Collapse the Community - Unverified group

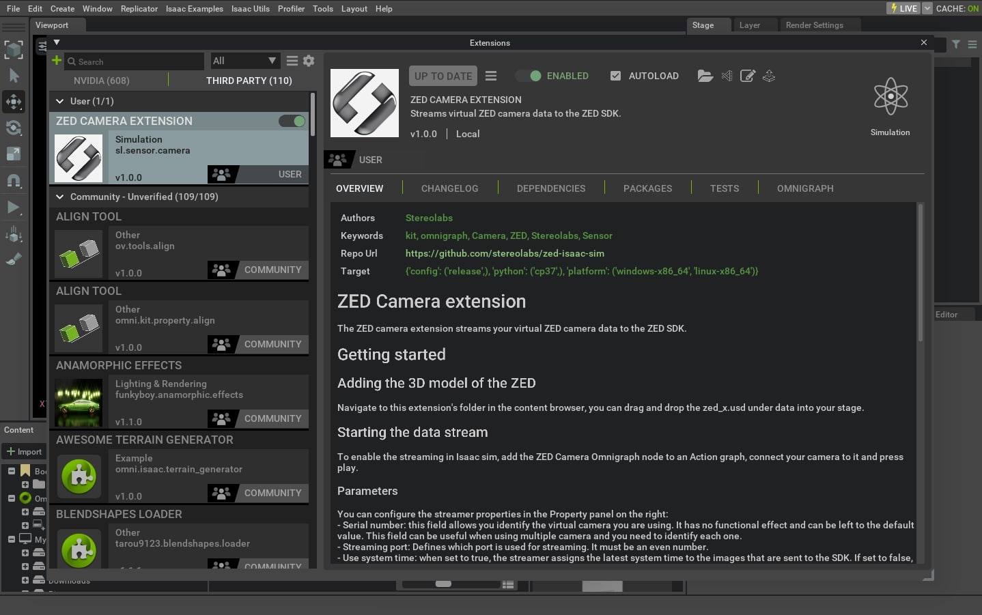pos(60,197)
